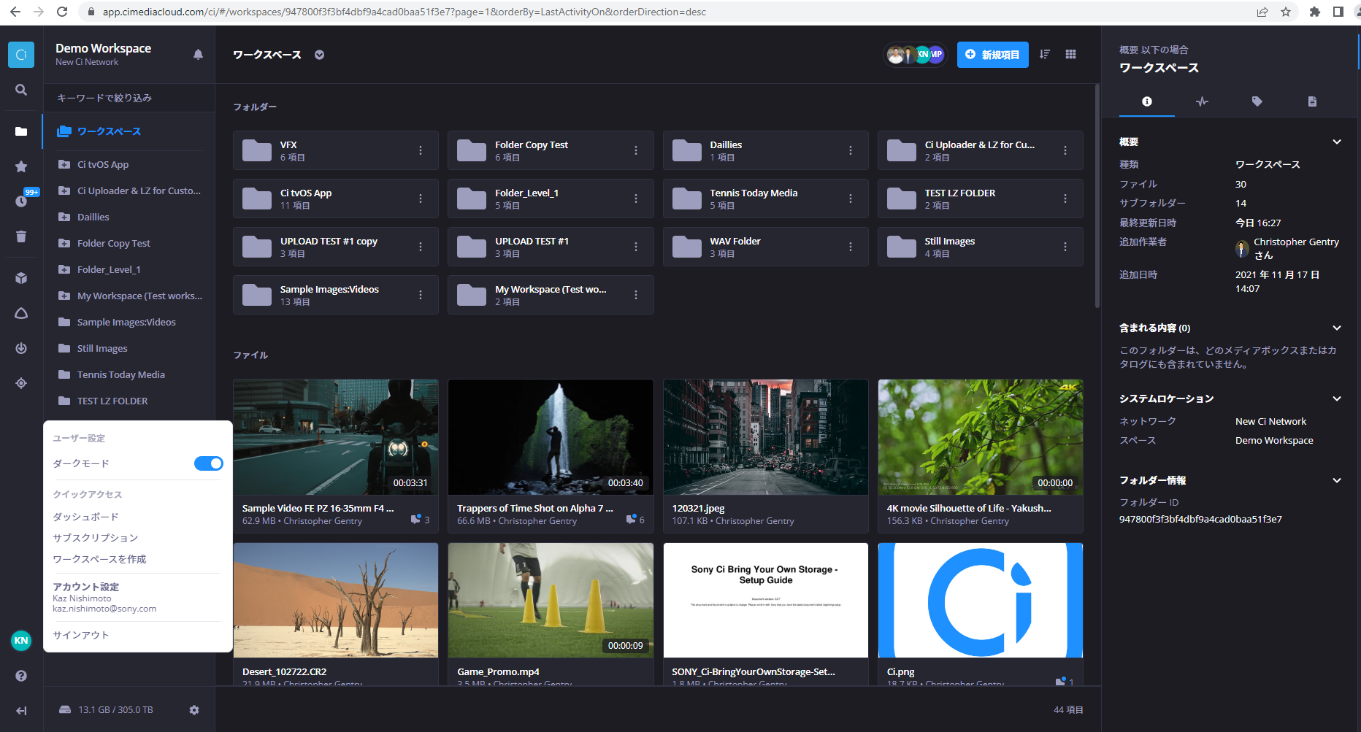Choose ワークスペースを作成 from user menu
This screenshot has width=1361, height=732.
pyautogui.click(x=99, y=559)
